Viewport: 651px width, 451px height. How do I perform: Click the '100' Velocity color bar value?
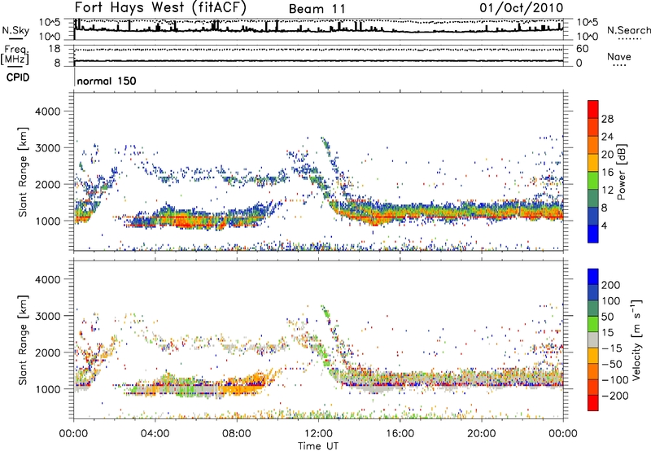tap(611, 300)
